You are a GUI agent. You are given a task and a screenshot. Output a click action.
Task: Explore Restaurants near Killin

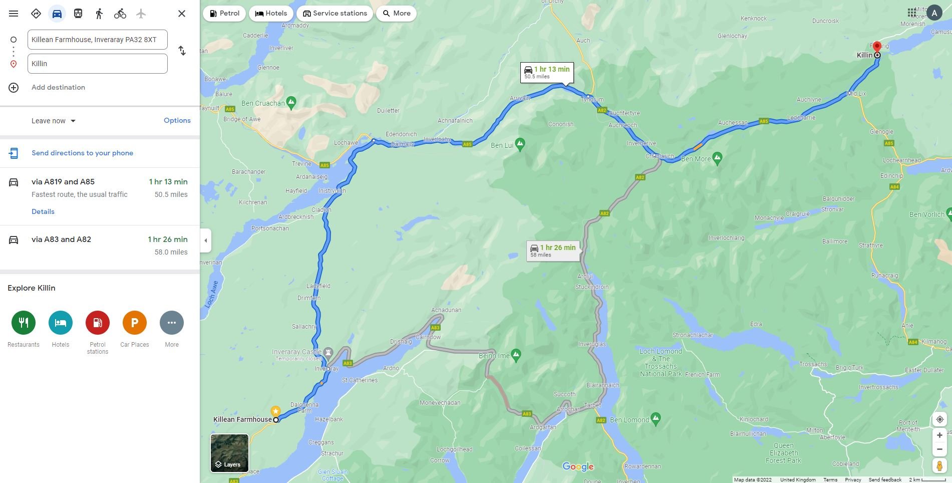[x=24, y=329]
